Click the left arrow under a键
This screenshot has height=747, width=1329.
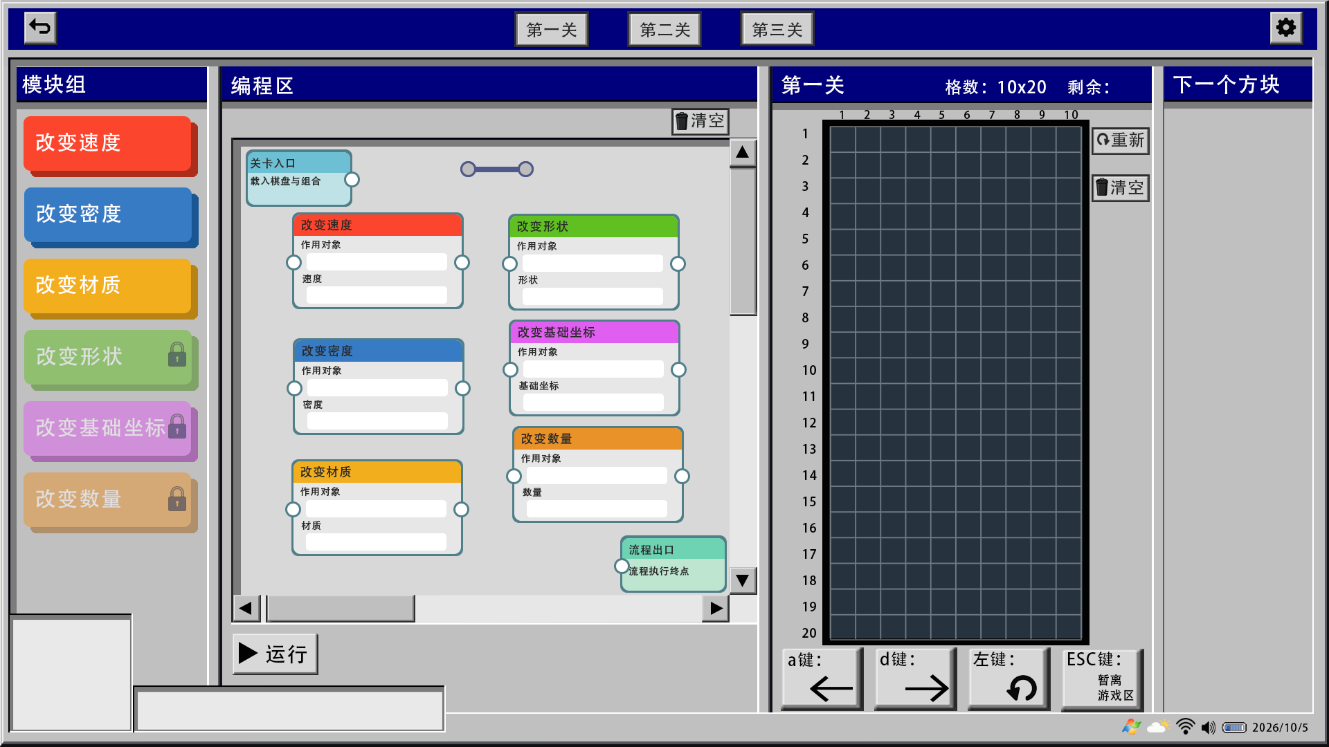[831, 688]
